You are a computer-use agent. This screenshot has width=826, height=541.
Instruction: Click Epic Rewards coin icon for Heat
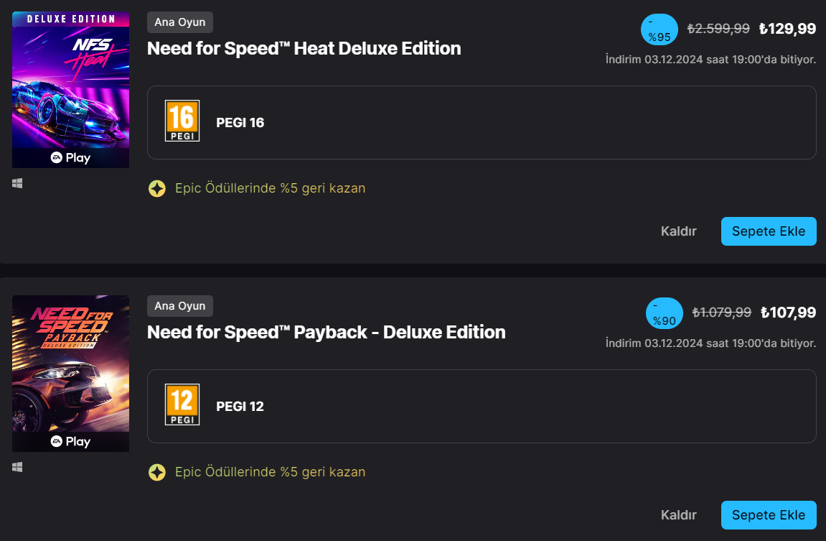click(x=156, y=188)
